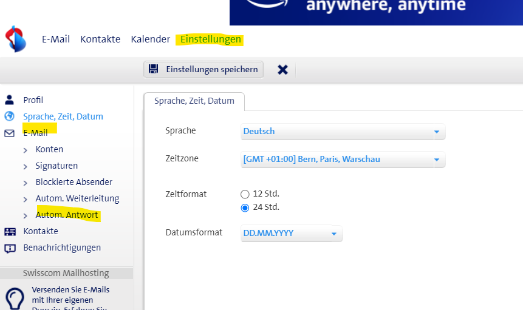
Task: Click the Swisscom logo icon
Action: click(16, 39)
